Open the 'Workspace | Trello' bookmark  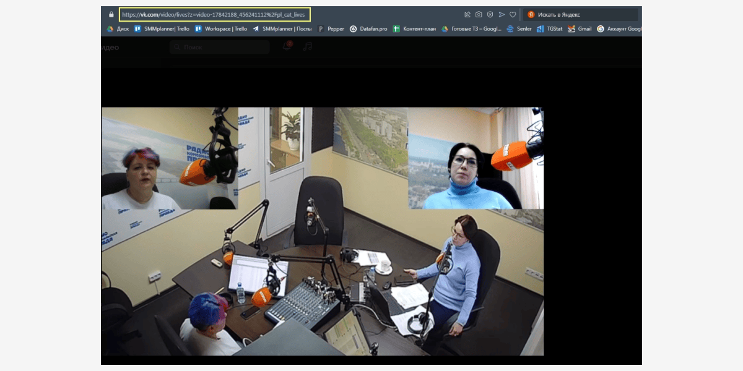point(221,28)
